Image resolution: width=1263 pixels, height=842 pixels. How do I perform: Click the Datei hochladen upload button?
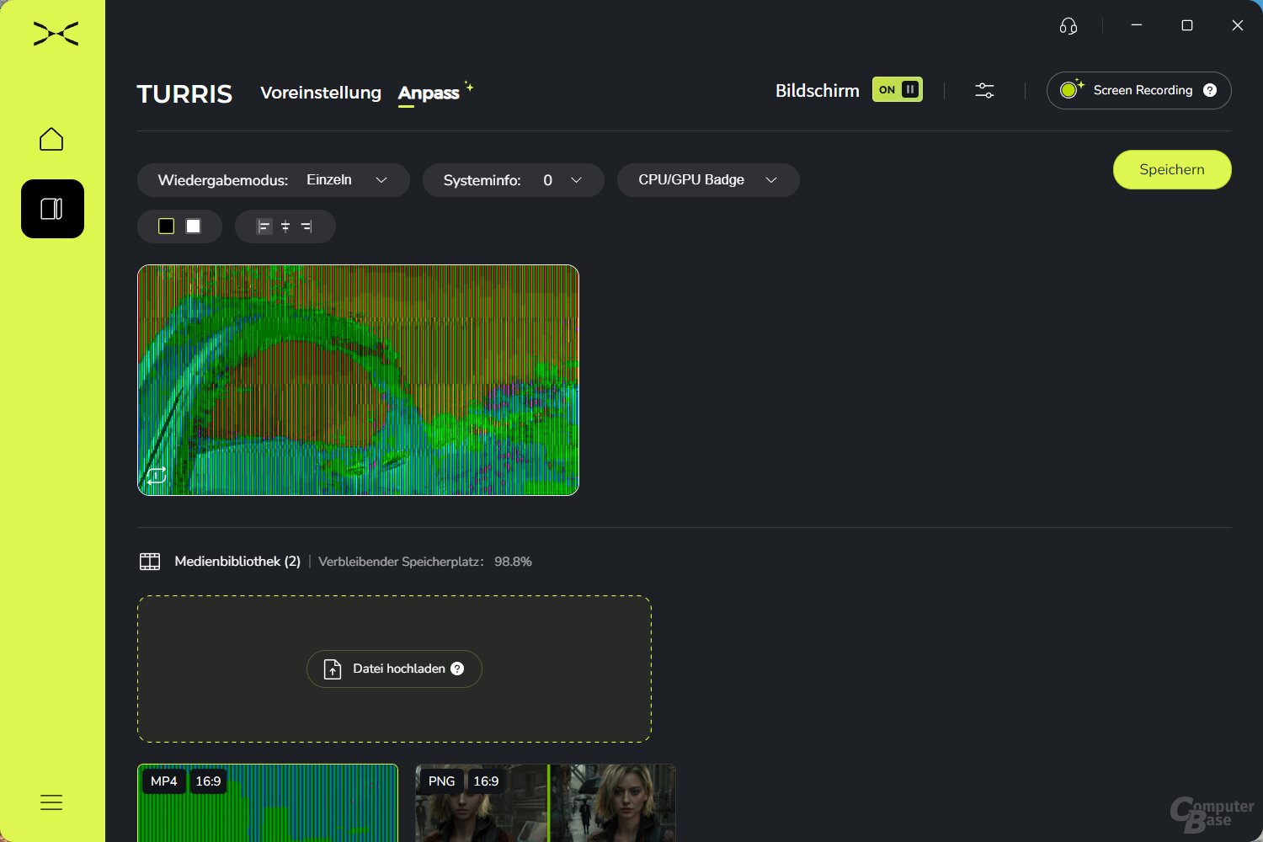pos(394,669)
